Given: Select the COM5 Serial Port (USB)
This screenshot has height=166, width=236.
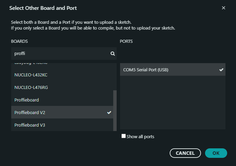Looking at the screenshot, I should coord(146,70).
